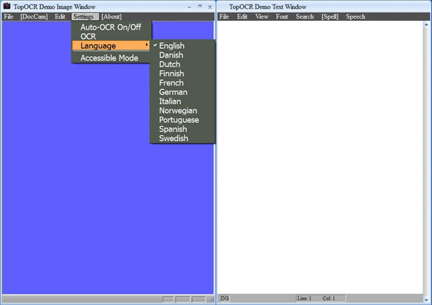This screenshot has height=305, width=432.
Task: Close the Image Window
Action: pos(210,7)
